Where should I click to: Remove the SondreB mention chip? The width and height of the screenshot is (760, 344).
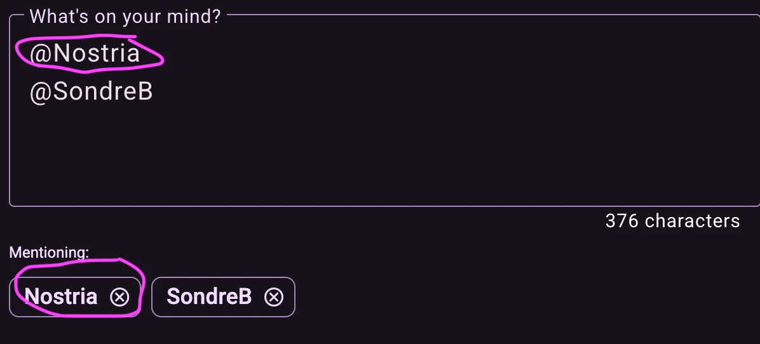(274, 297)
